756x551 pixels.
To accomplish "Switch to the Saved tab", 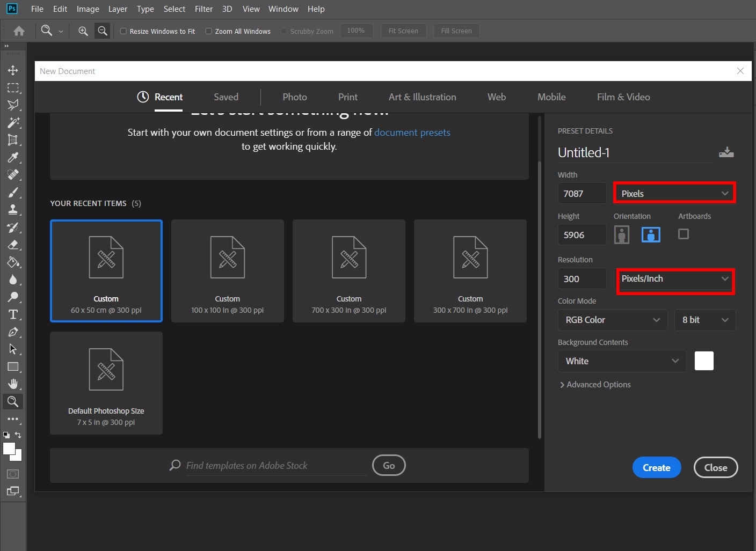I will [x=226, y=97].
